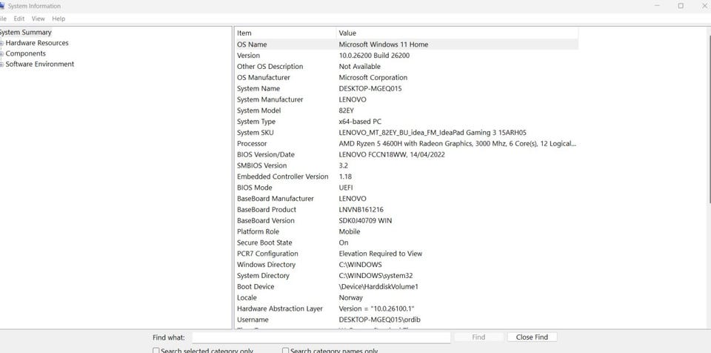Click the LENOVO FCCN18WW BIOS value
The image size is (711, 353).
pyautogui.click(x=392, y=154)
